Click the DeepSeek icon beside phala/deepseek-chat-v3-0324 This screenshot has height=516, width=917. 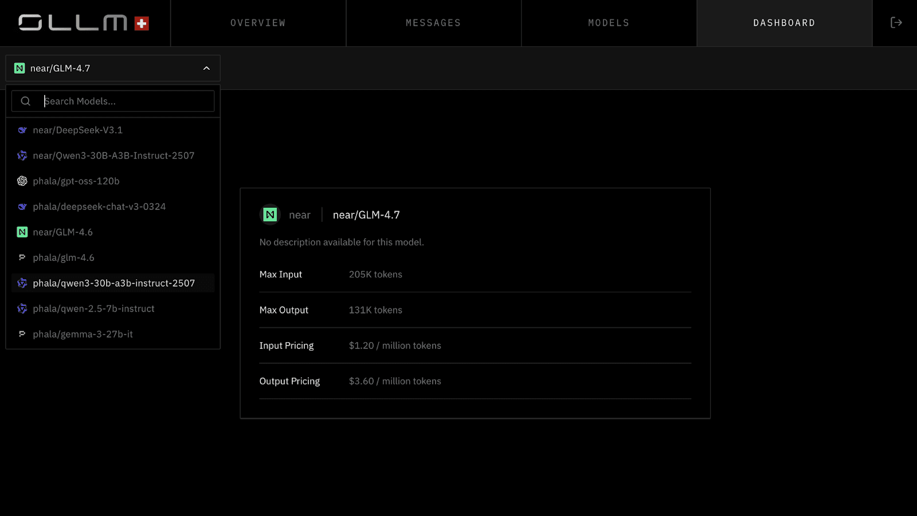(x=22, y=207)
